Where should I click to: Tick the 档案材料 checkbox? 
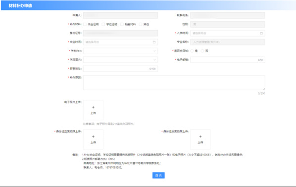pyautogui.click(x=122, y=24)
